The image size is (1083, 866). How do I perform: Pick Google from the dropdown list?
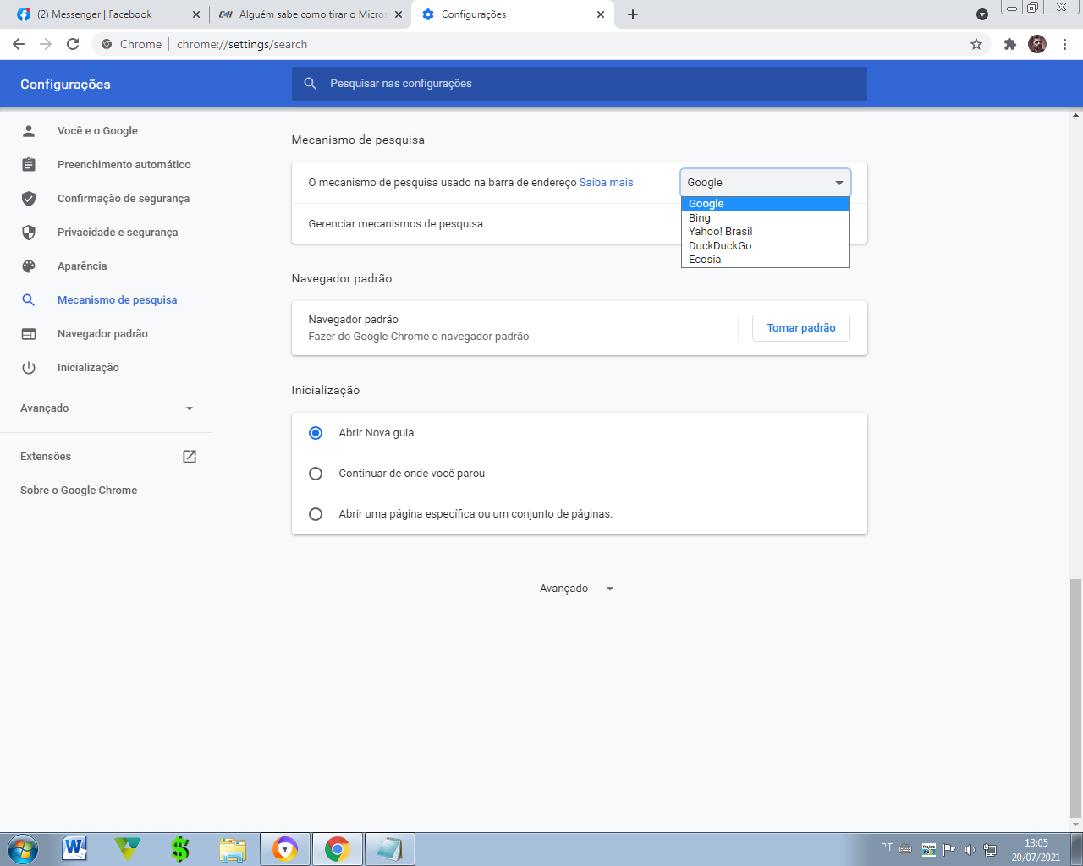point(766,204)
